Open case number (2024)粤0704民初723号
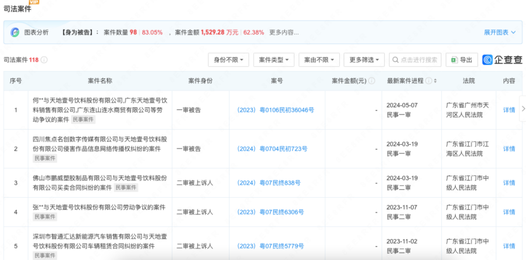Viewport: 526px width, 260px height. pyautogui.click(x=272, y=149)
